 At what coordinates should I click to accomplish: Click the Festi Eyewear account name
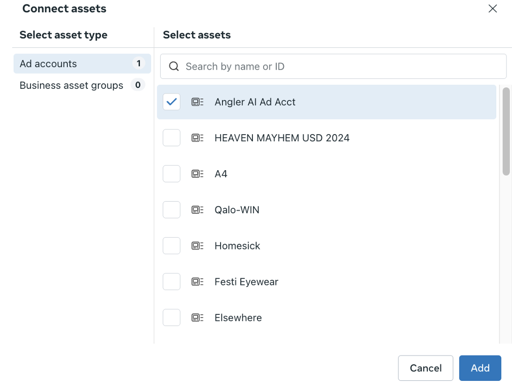tap(246, 282)
